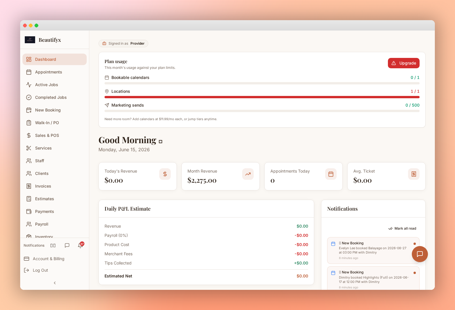Click the Invoices receipt icon
Screen dimensions: 455x310
tap(29, 186)
